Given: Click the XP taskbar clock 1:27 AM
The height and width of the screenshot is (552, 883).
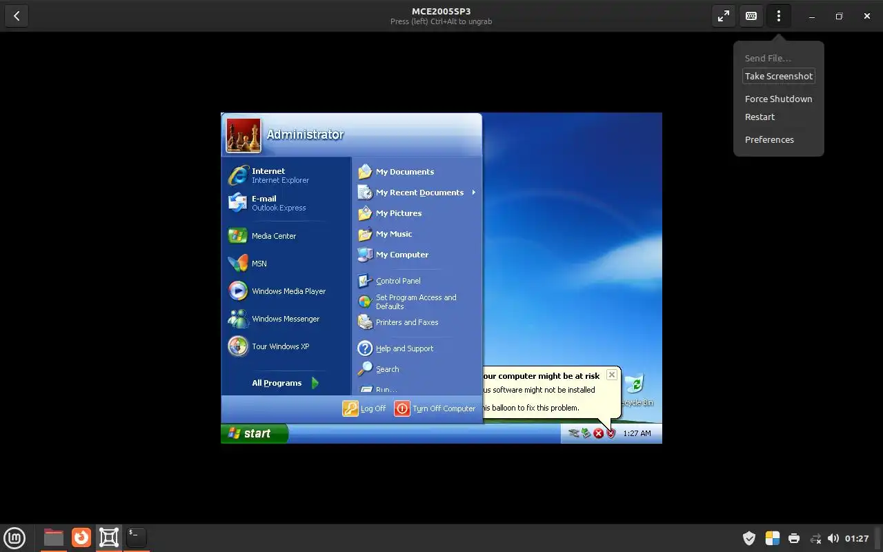Looking at the screenshot, I should (x=637, y=433).
